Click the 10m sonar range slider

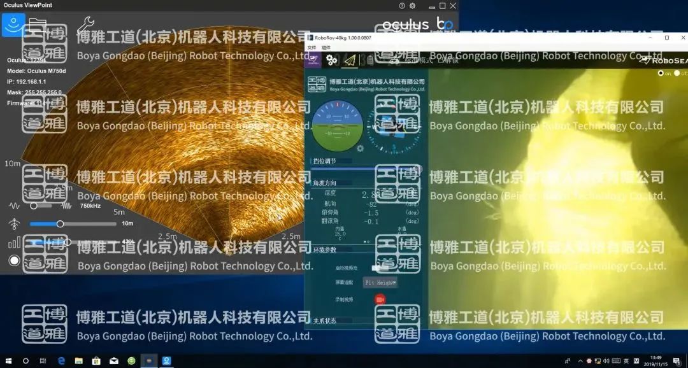pyautogui.click(x=61, y=224)
